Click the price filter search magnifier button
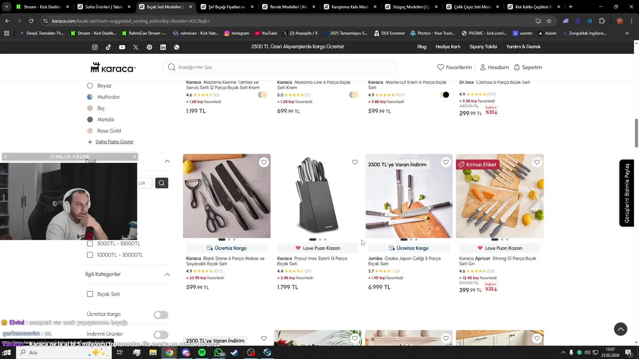Screen dimensions: 639x359 pos(161,183)
